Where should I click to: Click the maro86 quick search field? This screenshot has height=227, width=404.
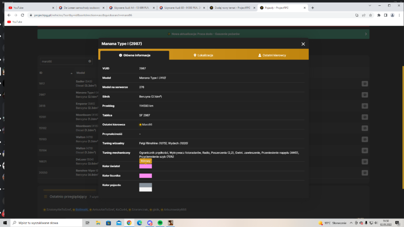click(64, 61)
